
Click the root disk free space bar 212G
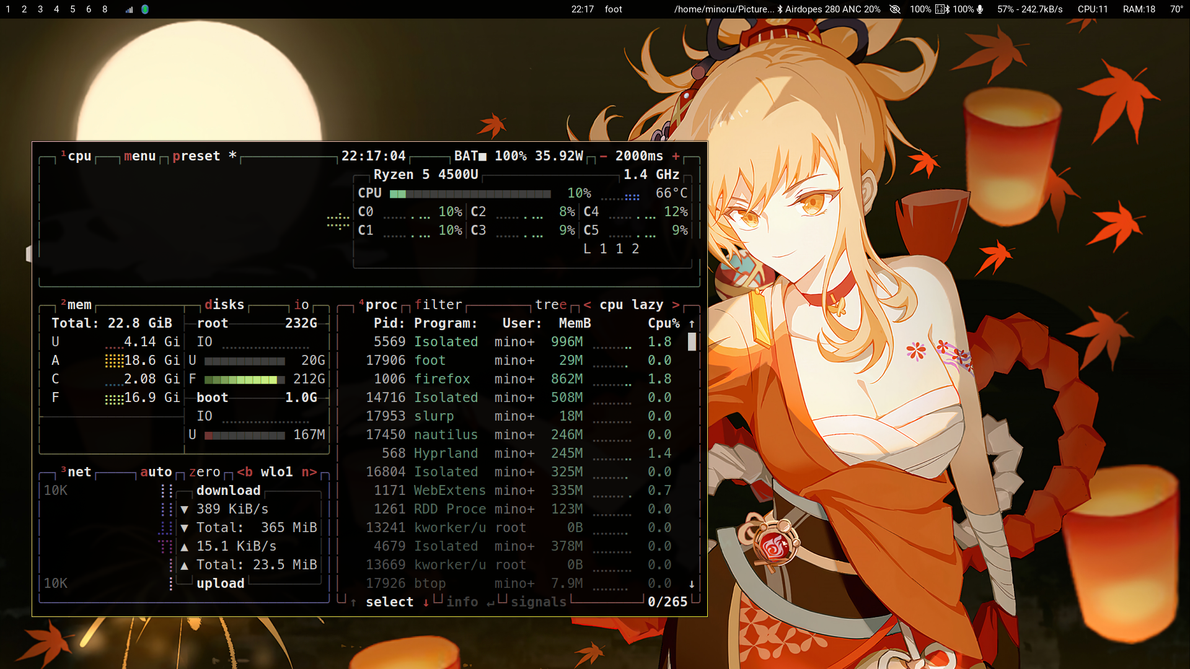click(244, 380)
